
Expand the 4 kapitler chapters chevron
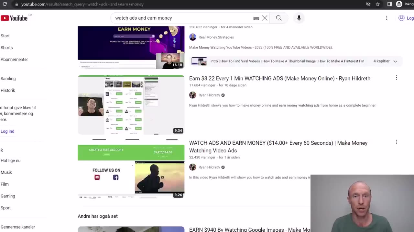395,61
